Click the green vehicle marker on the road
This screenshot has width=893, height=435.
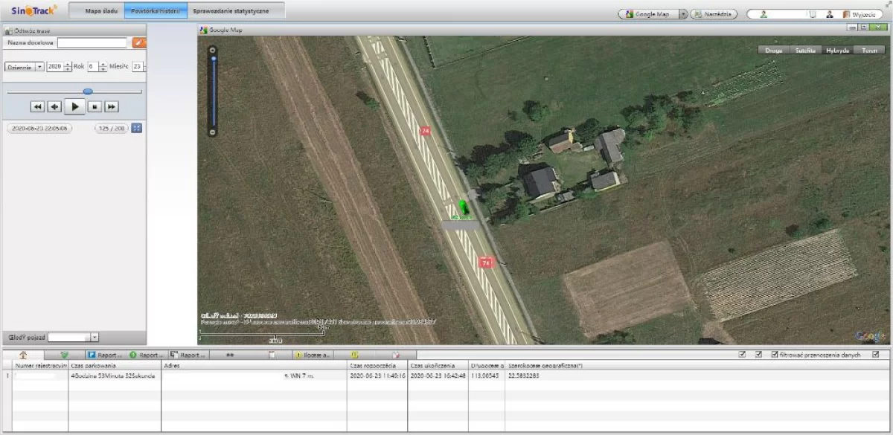pyautogui.click(x=463, y=207)
